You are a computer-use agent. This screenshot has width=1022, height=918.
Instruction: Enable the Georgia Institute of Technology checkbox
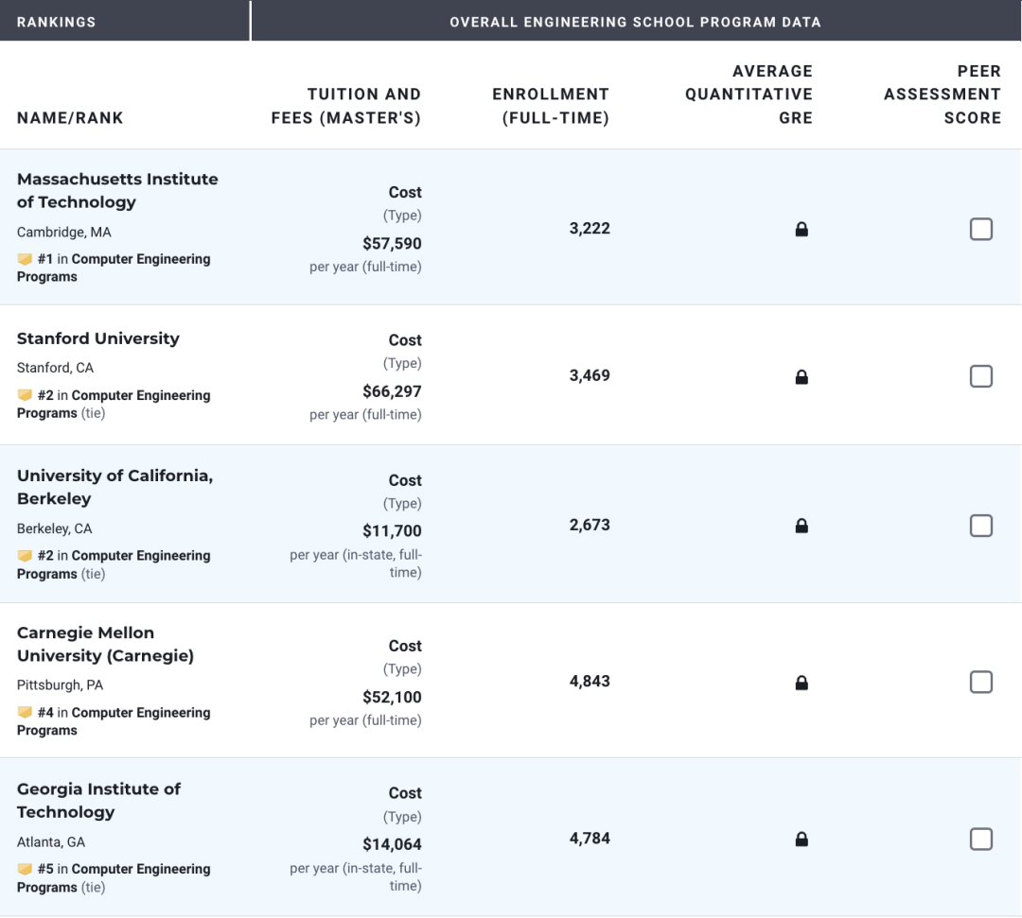tap(981, 840)
